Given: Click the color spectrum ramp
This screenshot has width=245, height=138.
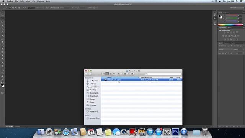Looking at the screenshot, I should tap(231, 25).
